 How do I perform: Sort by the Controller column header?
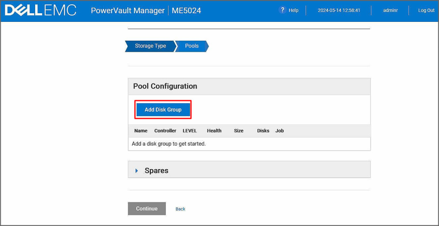pyautogui.click(x=165, y=131)
